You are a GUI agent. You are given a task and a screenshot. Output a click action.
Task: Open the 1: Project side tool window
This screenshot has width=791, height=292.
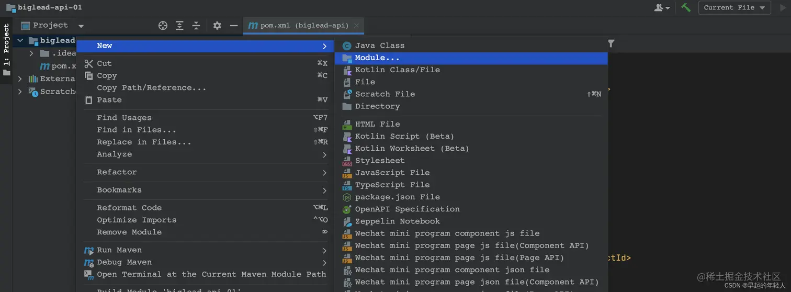(x=6, y=46)
